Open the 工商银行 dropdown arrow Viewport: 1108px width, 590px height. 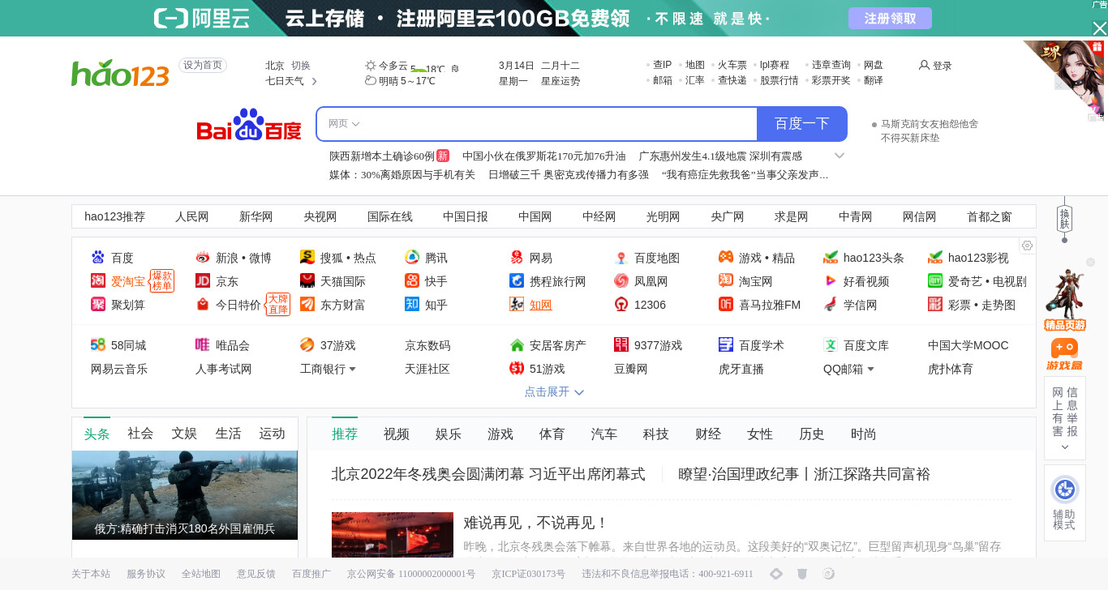(353, 369)
